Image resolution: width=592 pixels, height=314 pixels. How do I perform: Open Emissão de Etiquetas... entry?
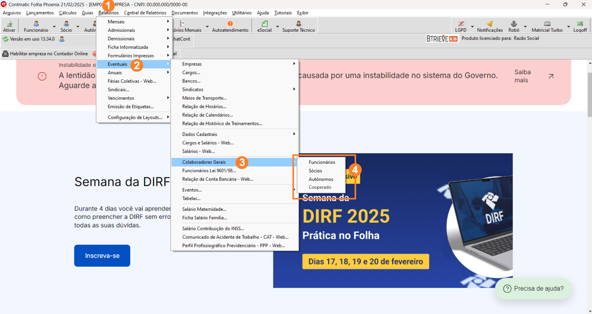click(134, 107)
